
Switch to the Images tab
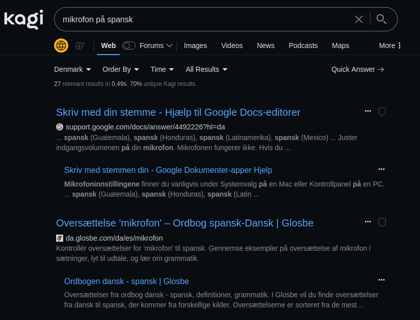(195, 45)
